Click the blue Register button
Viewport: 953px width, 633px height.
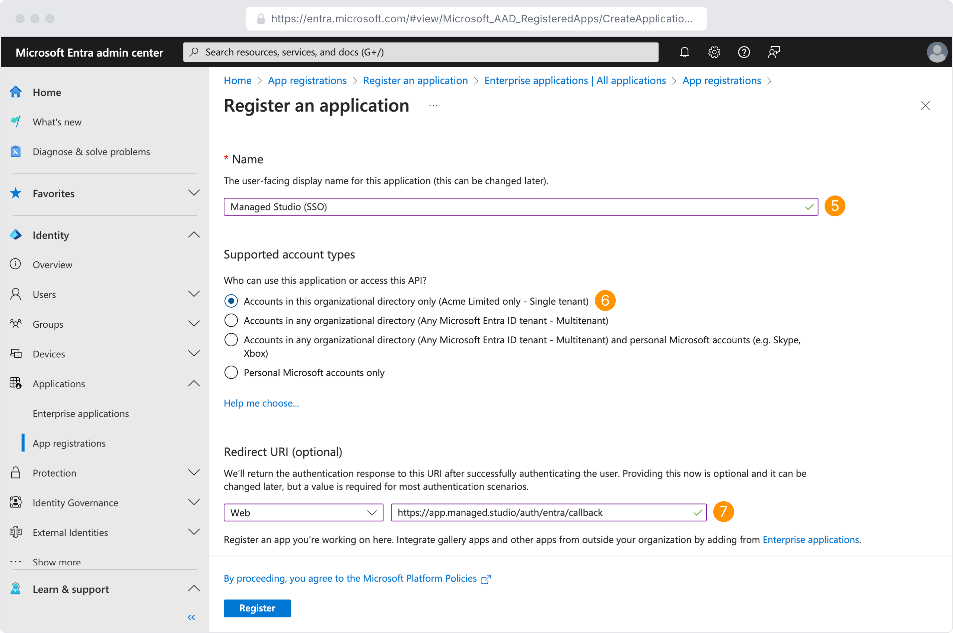(x=257, y=608)
